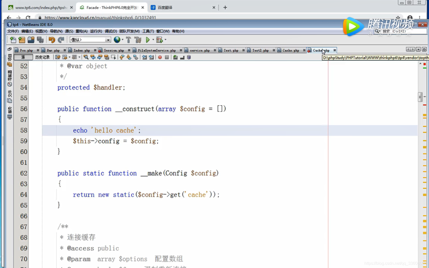Viewport: 429px width, 268px height.
Task: Open the document list dropdown arrow
Action: pyautogui.click(x=418, y=49)
